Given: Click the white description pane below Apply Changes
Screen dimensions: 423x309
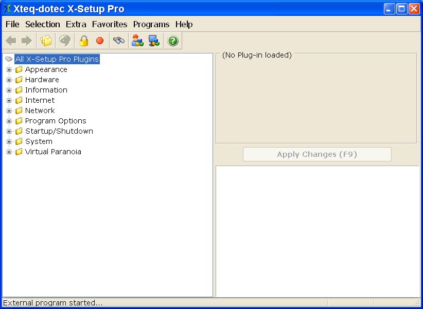Looking at the screenshot, I should tap(318, 231).
